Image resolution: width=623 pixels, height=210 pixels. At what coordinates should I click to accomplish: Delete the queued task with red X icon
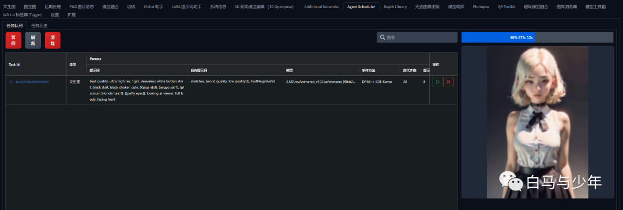(449, 82)
